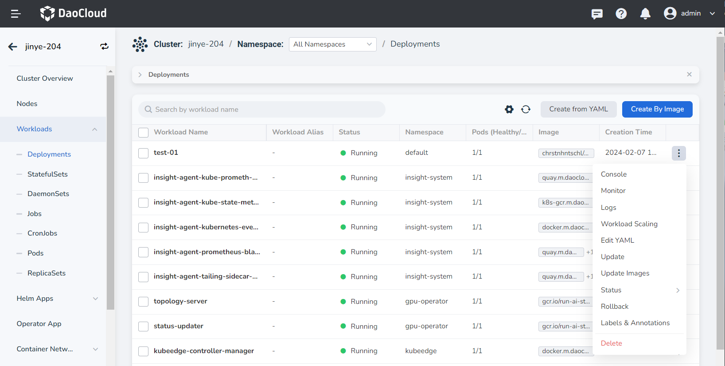Click the switch cluster icon beside jinye-204
Image resolution: width=725 pixels, height=366 pixels.
104,47
